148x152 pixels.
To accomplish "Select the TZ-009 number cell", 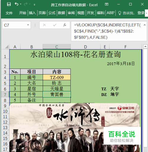I will tap(57, 77).
